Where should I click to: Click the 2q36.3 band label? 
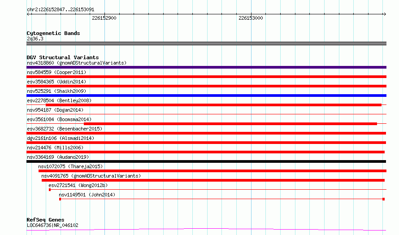point(35,39)
